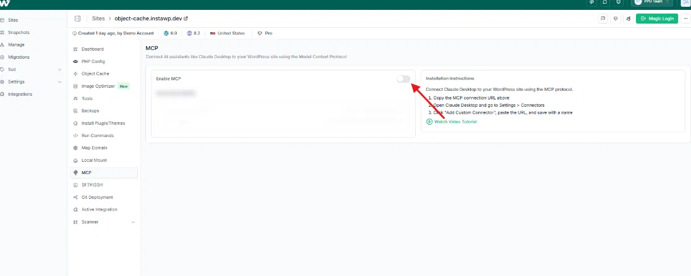691x276 pixels.
Task: Expand the Scanner submenu
Action: click(x=133, y=222)
